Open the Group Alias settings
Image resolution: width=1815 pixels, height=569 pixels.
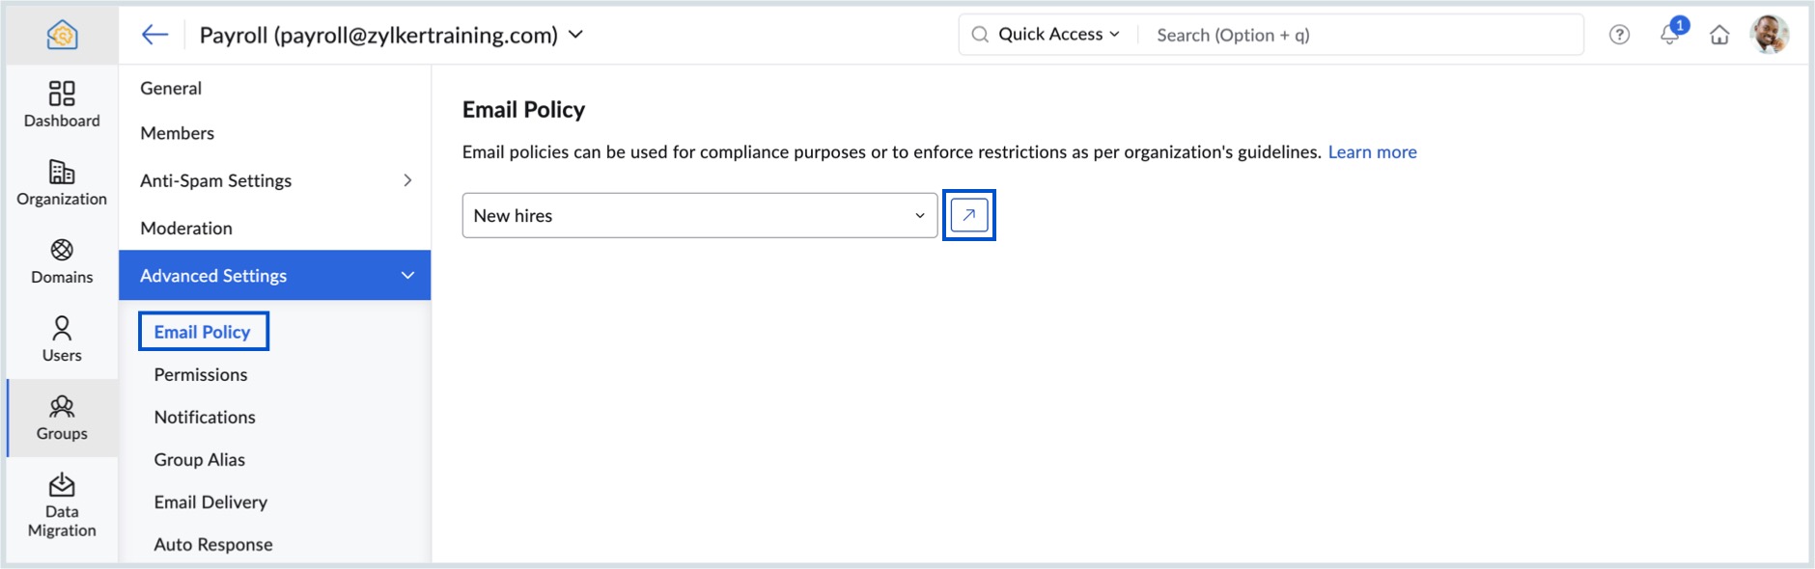click(x=200, y=459)
